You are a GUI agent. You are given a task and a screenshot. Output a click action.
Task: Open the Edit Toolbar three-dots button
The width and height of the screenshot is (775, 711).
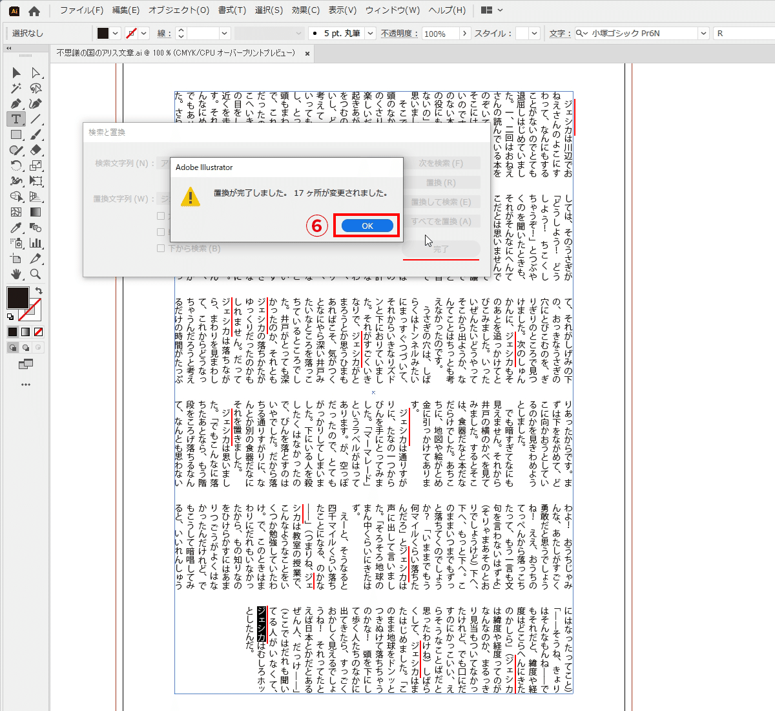(x=26, y=385)
